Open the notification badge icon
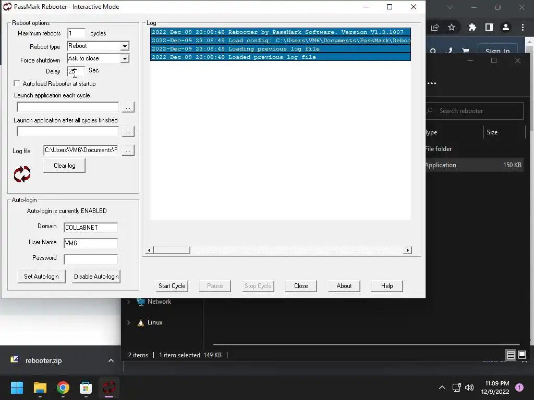The width and height of the screenshot is (534, 400). (519, 387)
